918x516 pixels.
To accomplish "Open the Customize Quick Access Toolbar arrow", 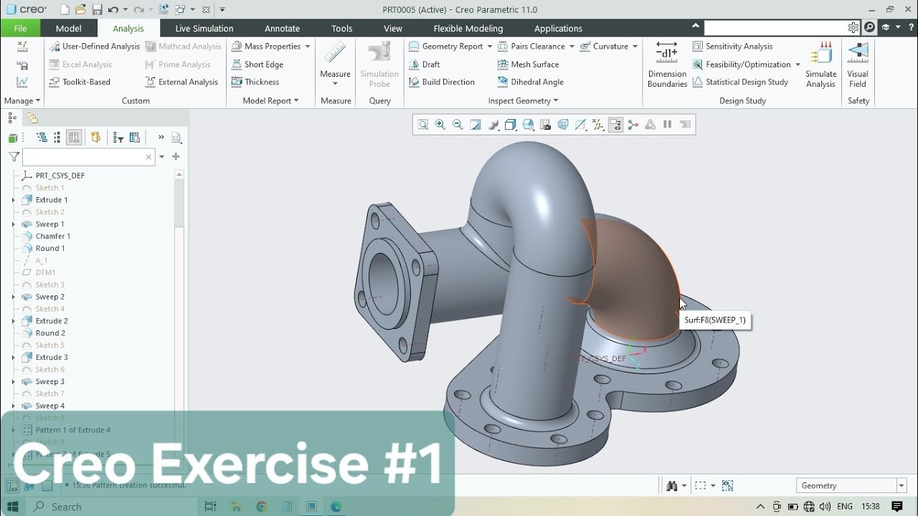I will point(222,9).
